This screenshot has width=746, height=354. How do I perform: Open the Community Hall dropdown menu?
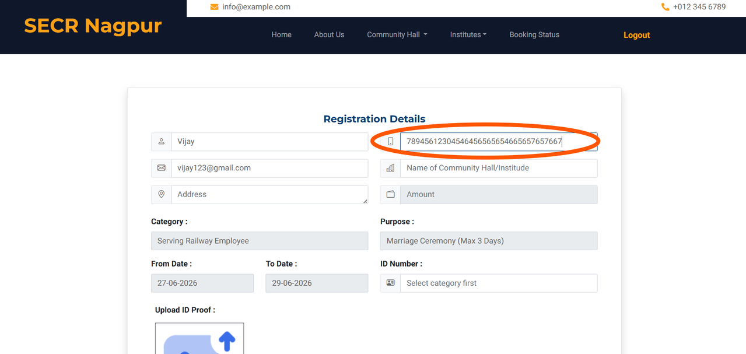pos(397,35)
